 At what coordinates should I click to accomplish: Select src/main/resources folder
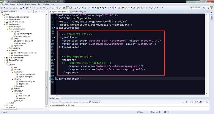pos(18,29)
